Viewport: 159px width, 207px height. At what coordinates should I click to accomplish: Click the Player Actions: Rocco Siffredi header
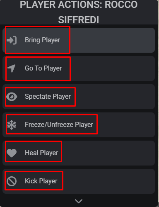(x=79, y=12)
